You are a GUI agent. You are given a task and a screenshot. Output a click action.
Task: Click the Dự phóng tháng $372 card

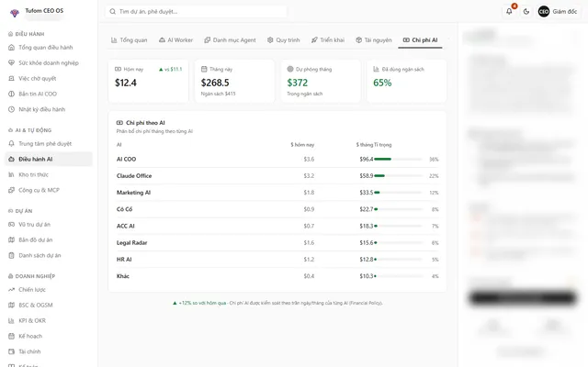321,81
